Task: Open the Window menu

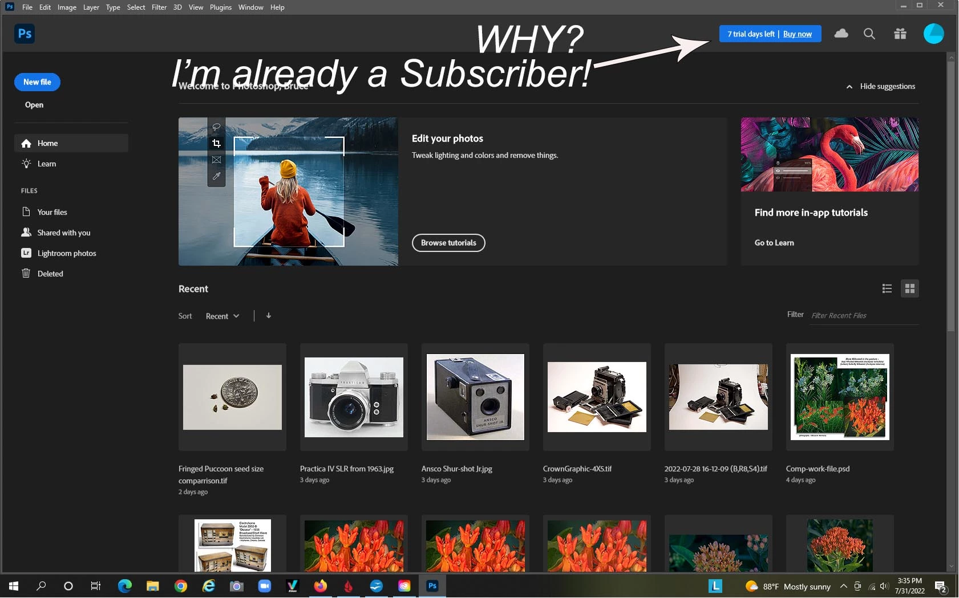Action: pos(251,7)
